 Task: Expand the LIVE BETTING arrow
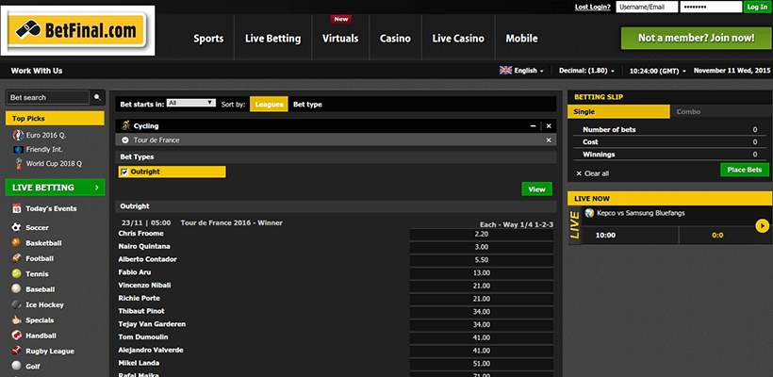[x=96, y=188]
